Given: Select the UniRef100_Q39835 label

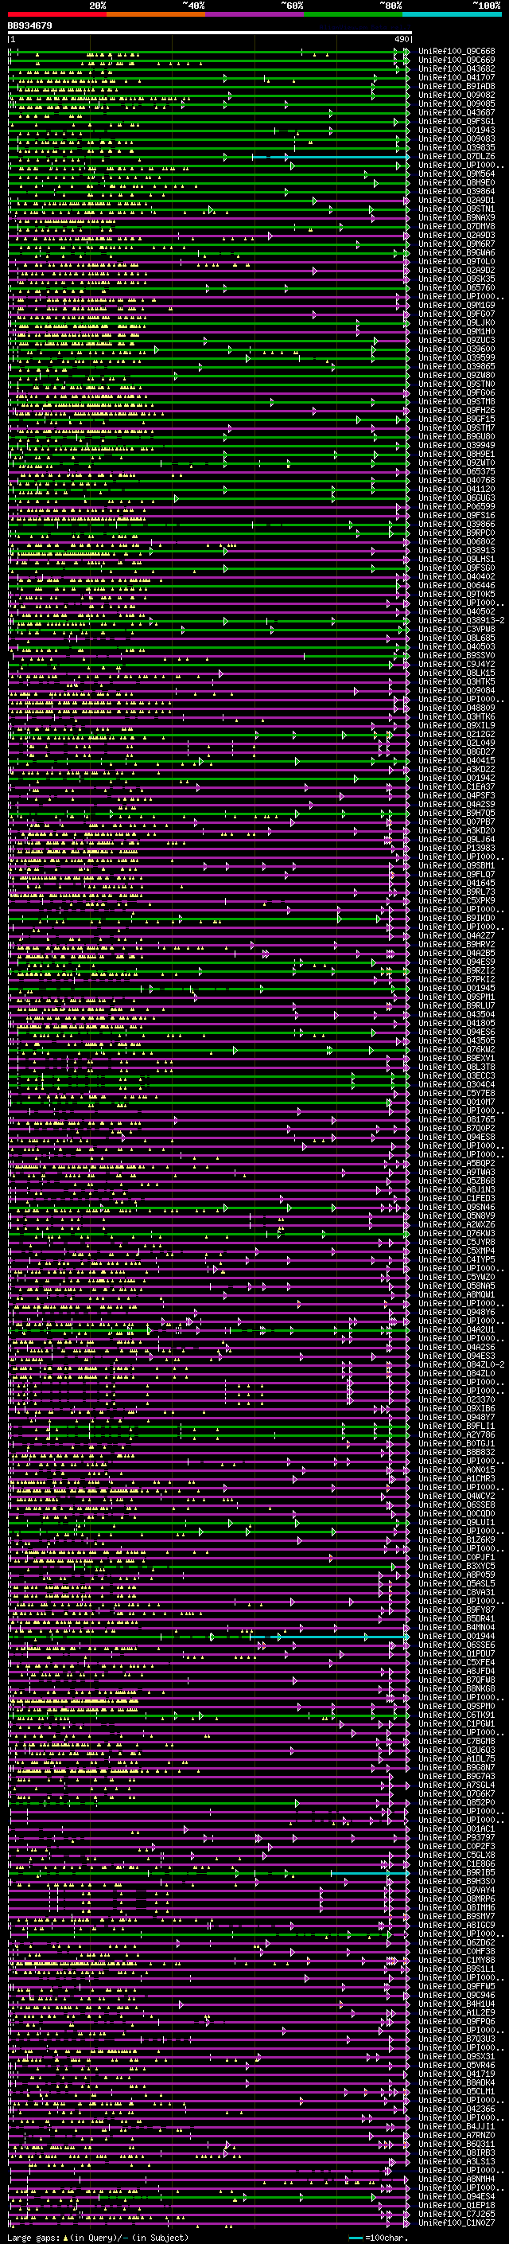Looking at the screenshot, I should coord(457,147).
